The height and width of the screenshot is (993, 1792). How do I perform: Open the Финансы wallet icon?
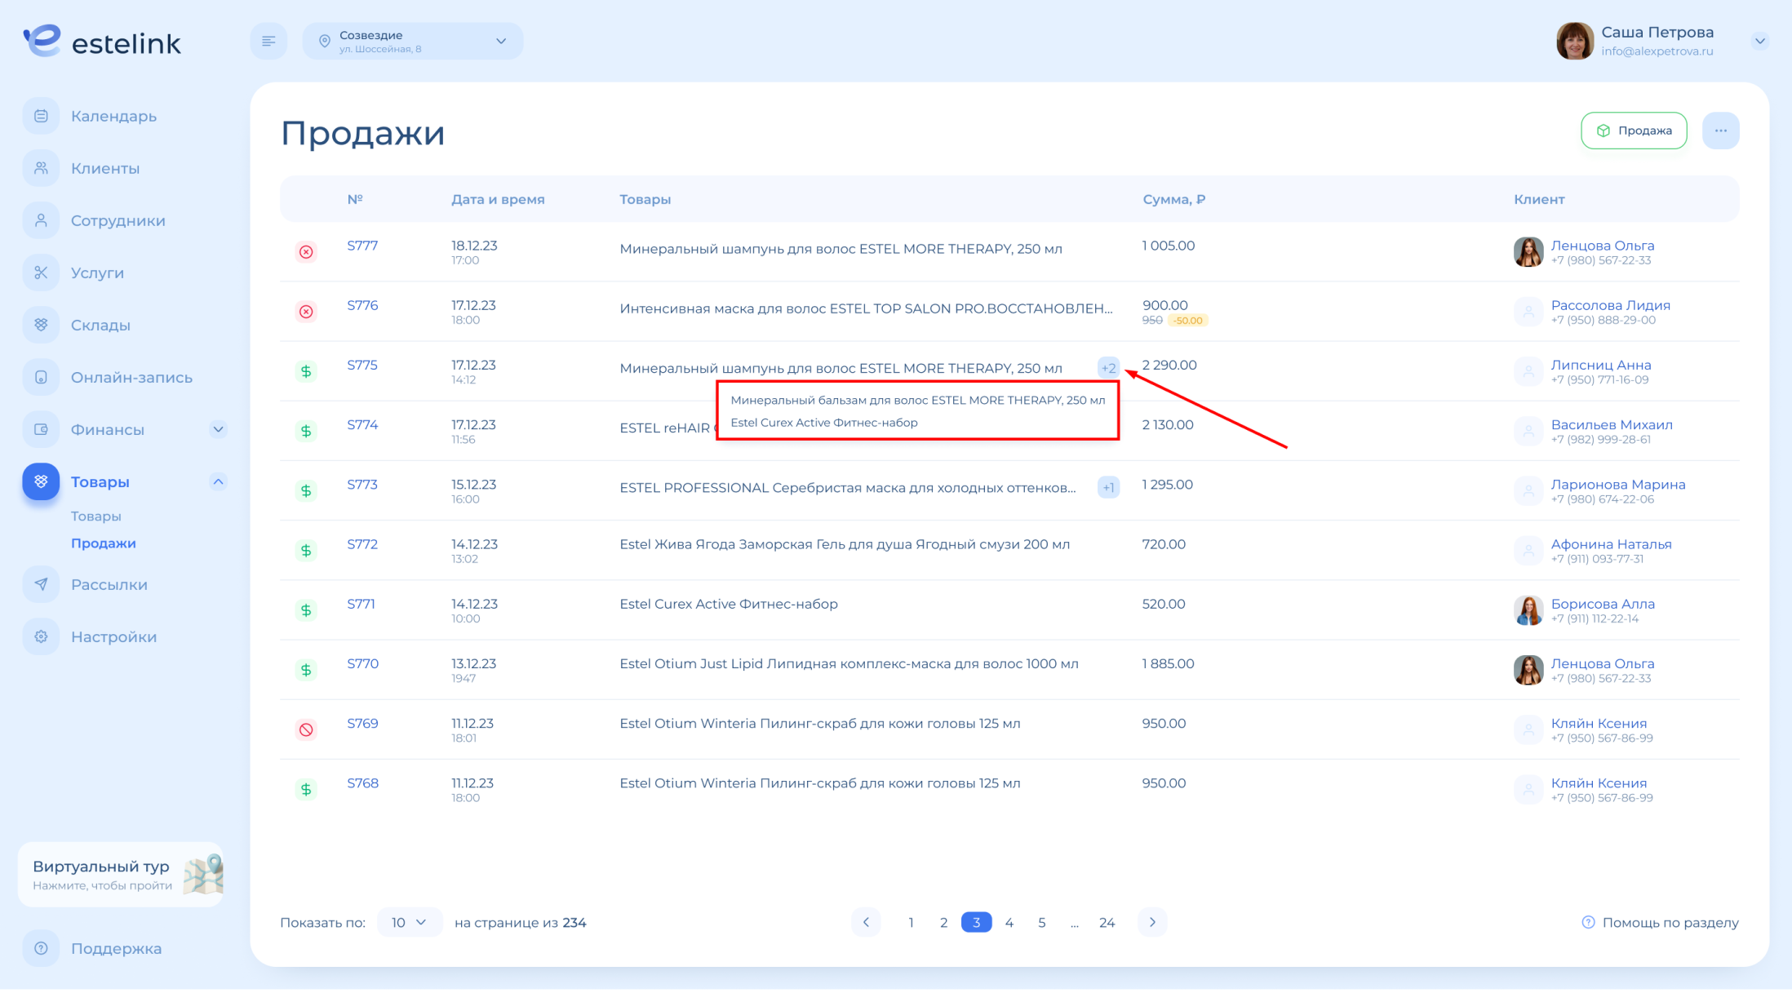[x=41, y=429]
